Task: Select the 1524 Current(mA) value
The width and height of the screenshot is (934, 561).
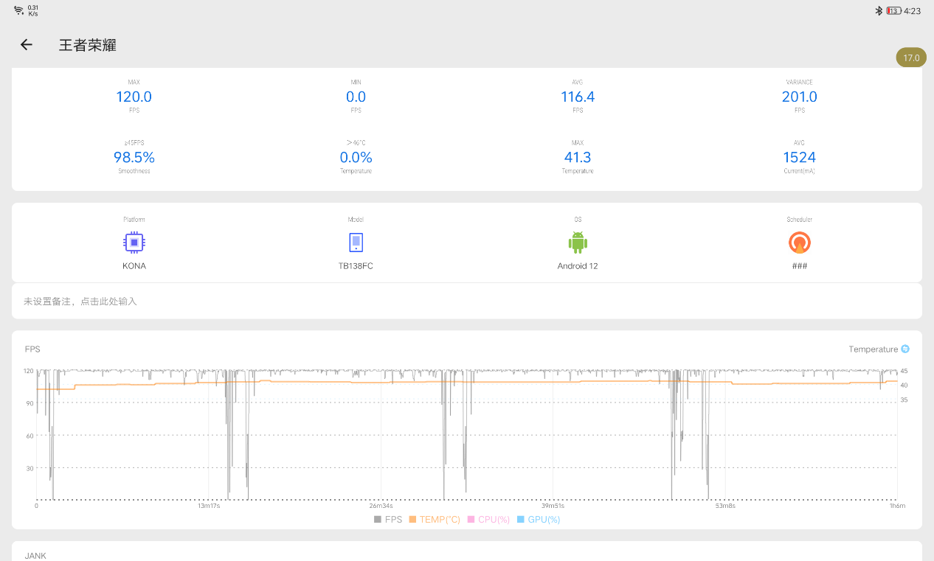Action: [x=799, y=157]
